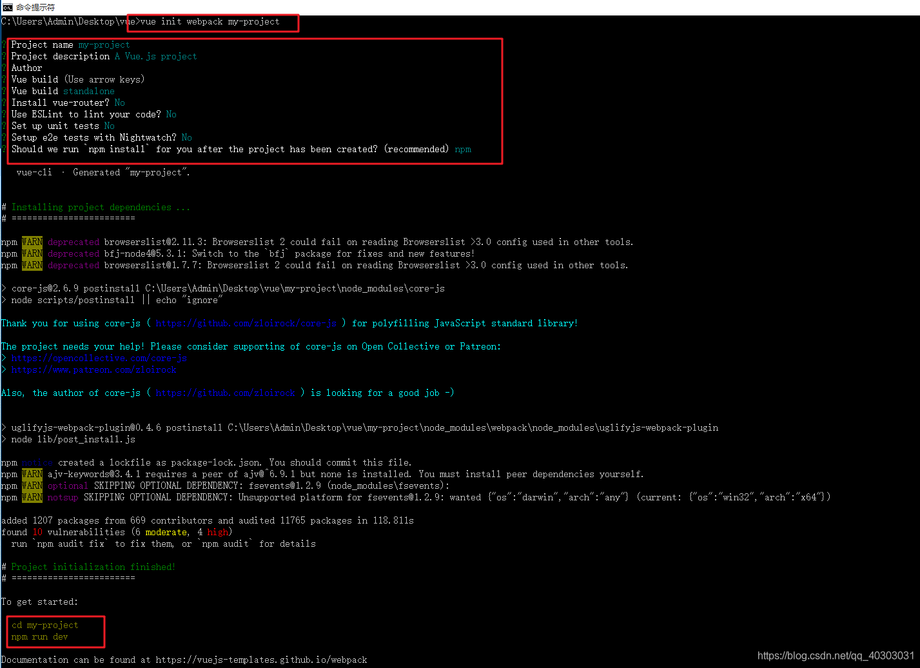
Task: Open the vuejs-templates.github.io/webpack documentation link
Action: click(x=261, y=660)
